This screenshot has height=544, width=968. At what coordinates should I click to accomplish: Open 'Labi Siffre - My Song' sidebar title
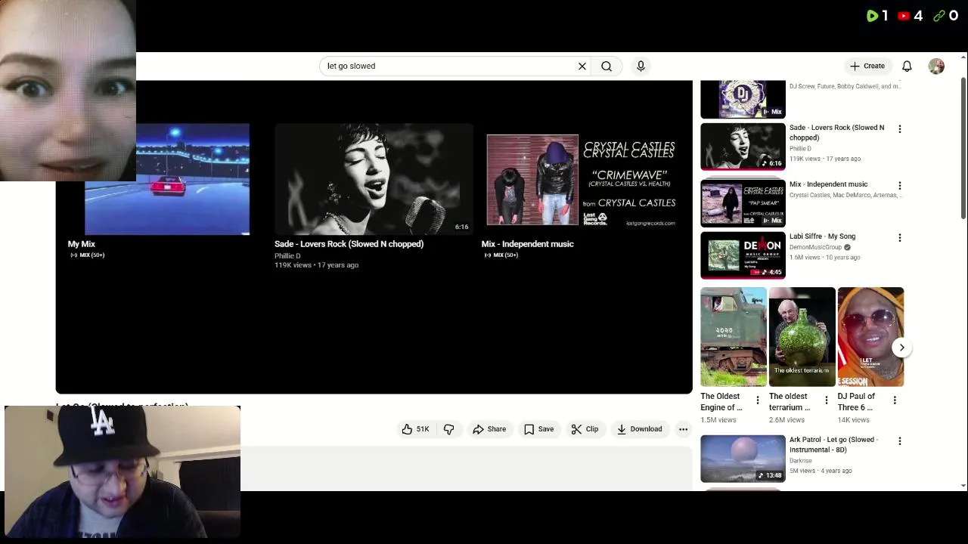(x=822, y=236)
